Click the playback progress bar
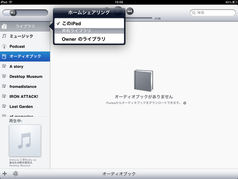The image size is (238, 179). (139, 18)
